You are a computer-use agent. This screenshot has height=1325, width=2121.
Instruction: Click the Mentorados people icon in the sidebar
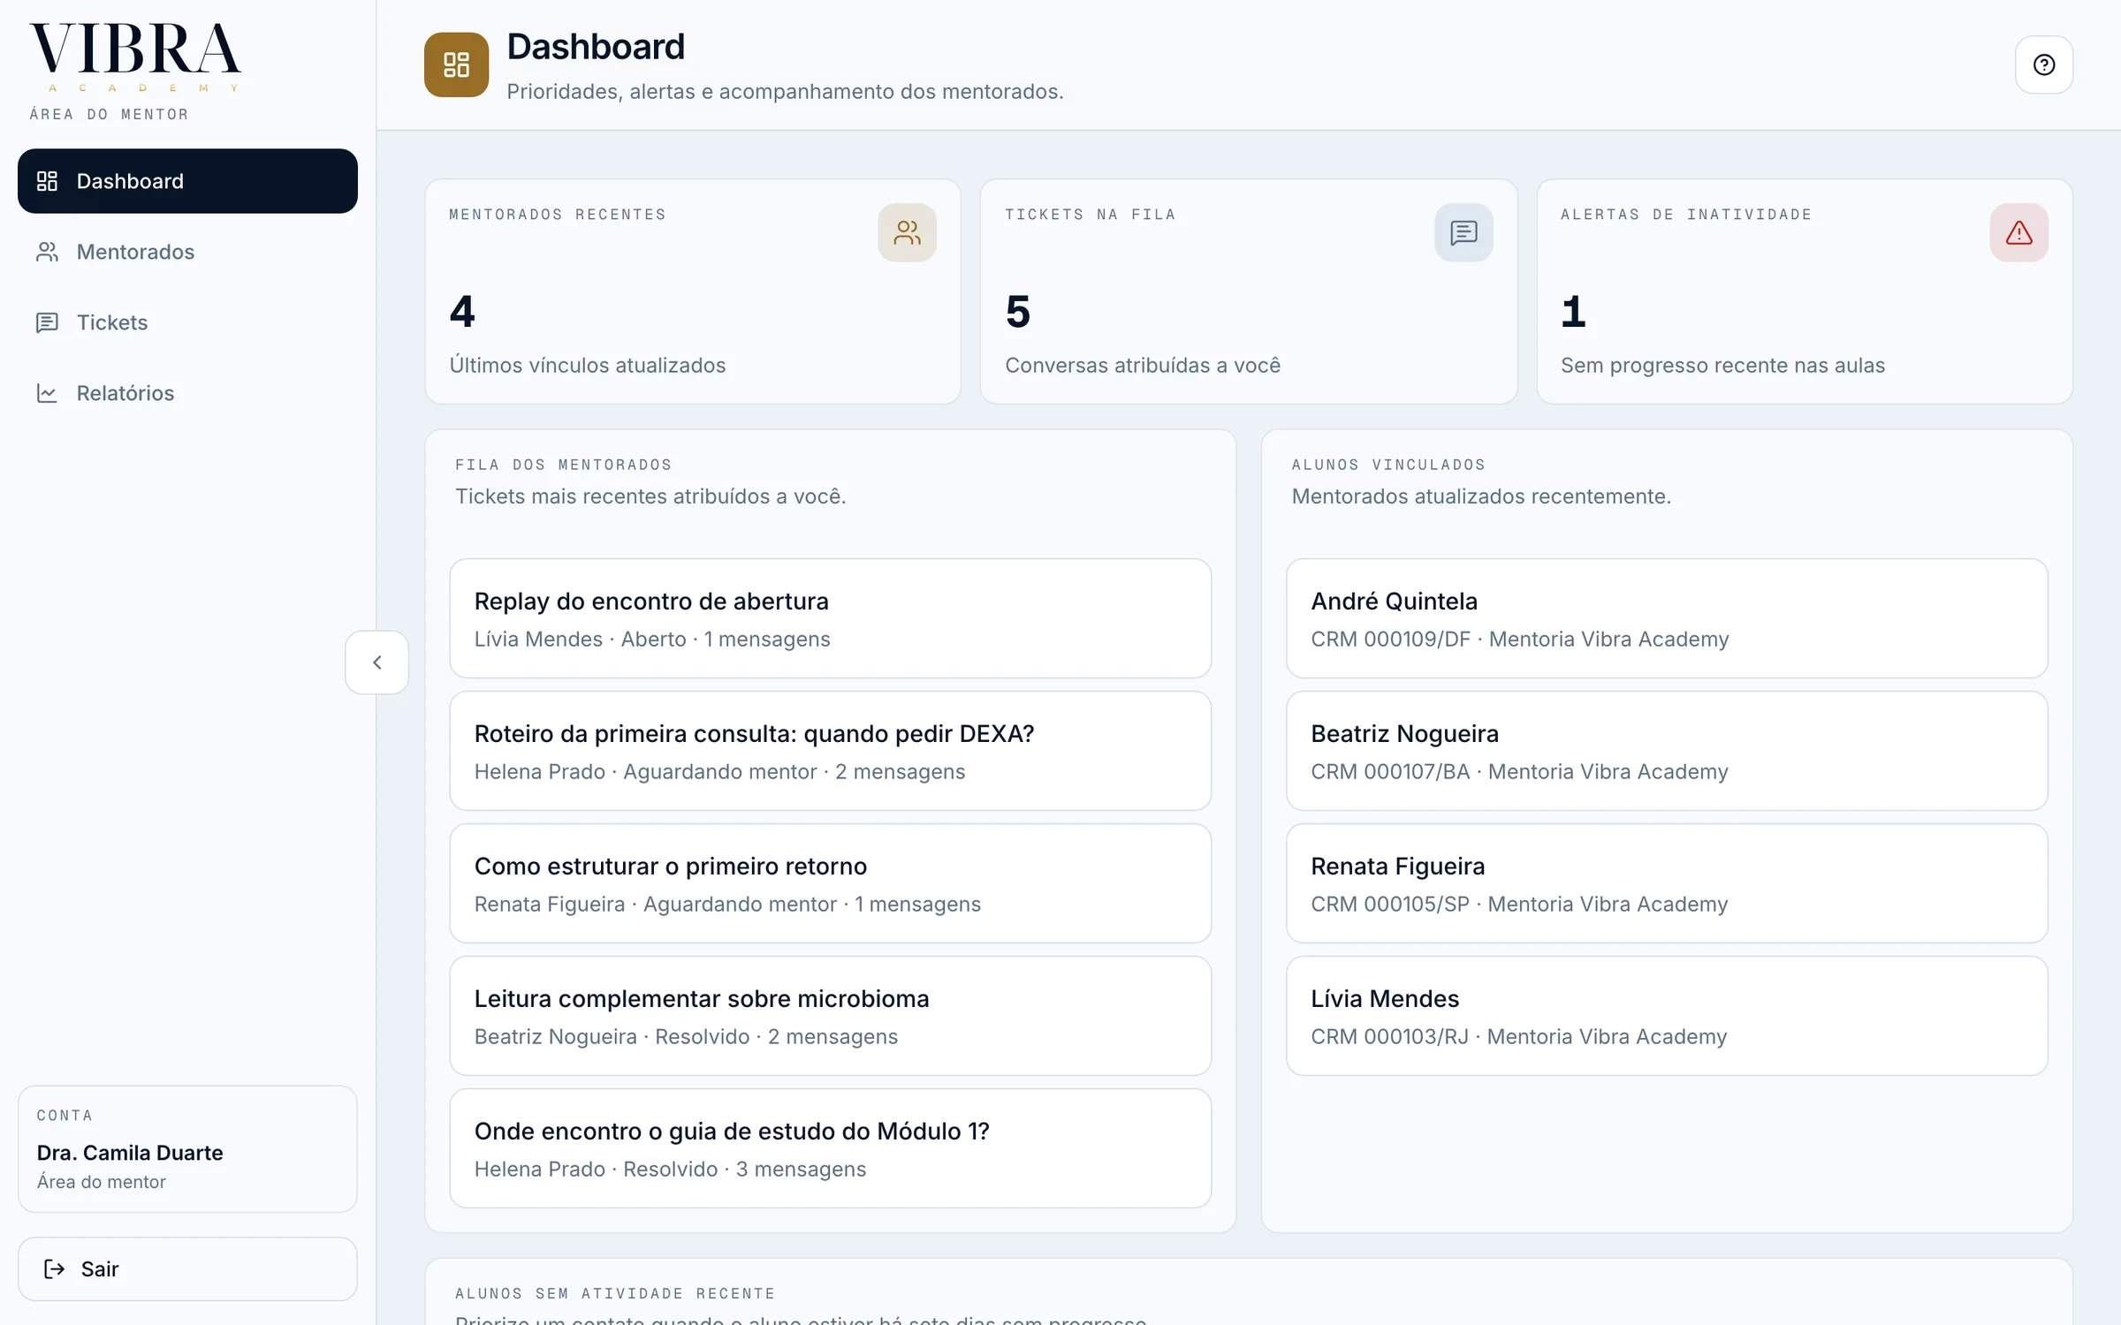47,252
